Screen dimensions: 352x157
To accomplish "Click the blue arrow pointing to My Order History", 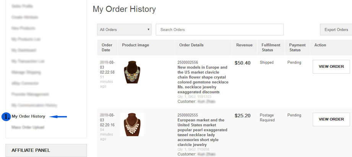I will click(x=59, y=117).
